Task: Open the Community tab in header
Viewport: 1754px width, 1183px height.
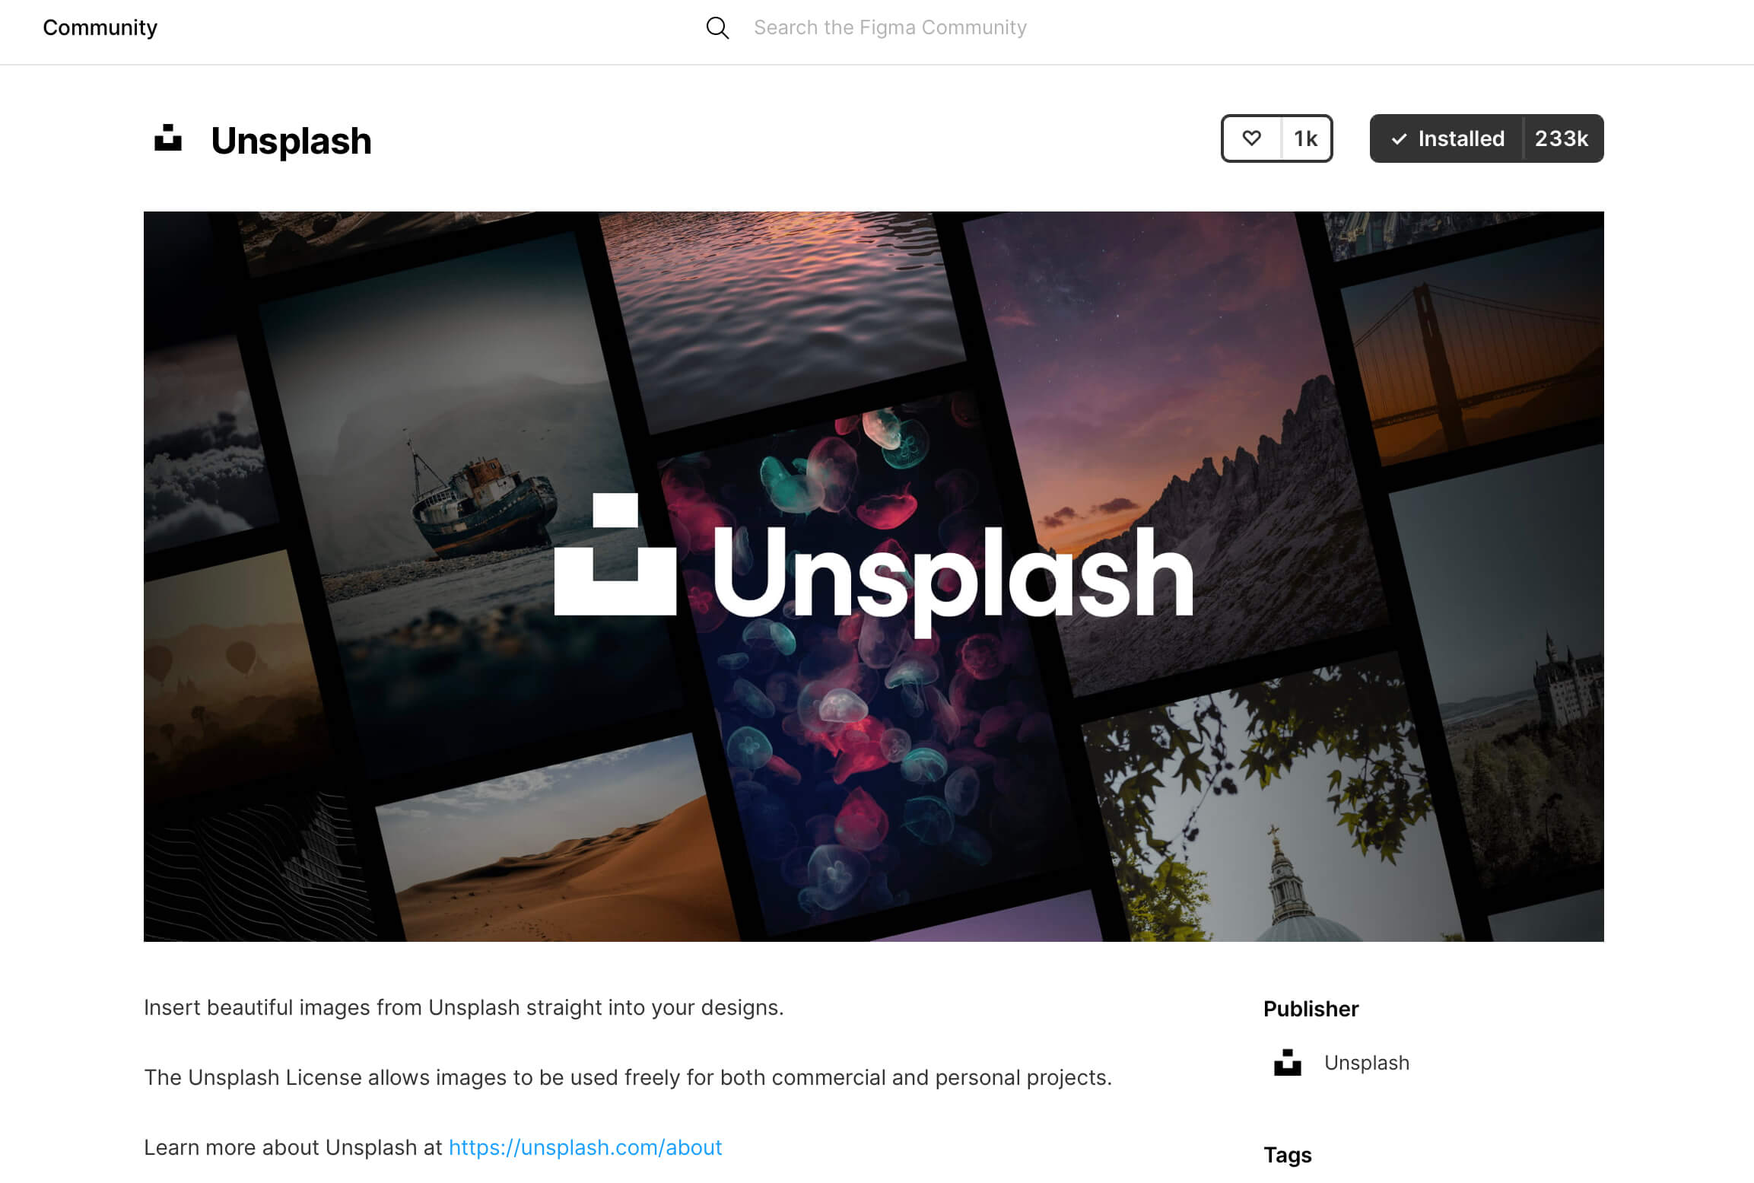Action: (100, 27)
